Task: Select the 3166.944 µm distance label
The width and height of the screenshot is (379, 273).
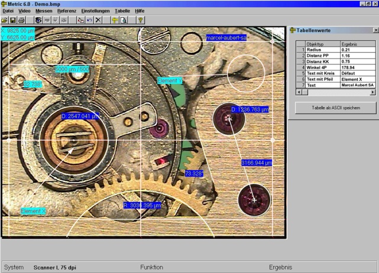Action: 257,162
